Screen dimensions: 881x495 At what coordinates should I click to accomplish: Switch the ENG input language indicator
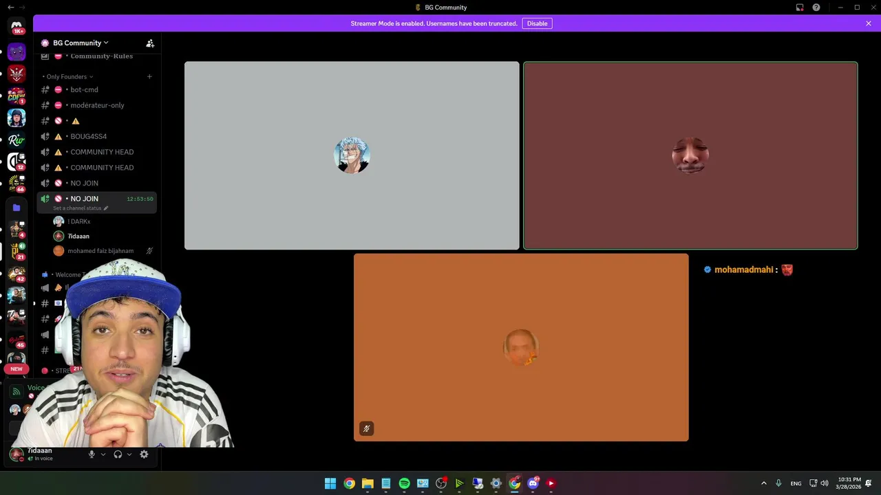coord(796,483)
